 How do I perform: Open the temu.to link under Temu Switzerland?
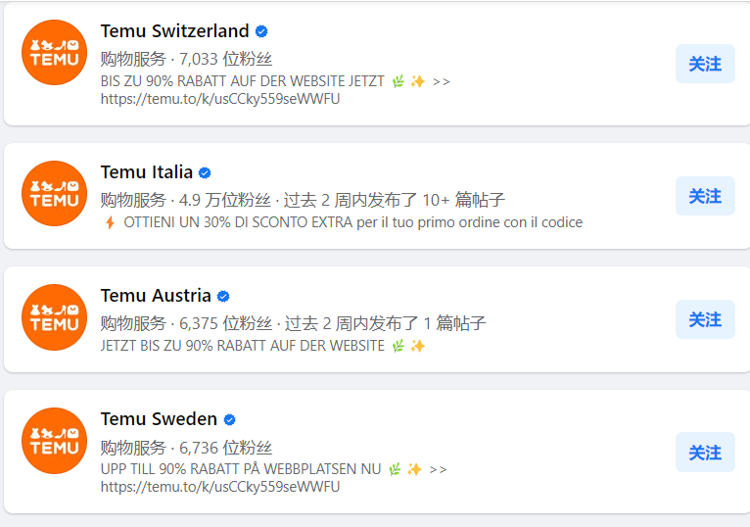coord(220,99)
